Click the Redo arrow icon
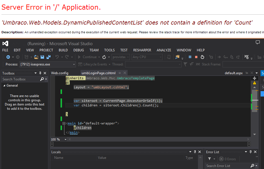Screen dimensions: 264x169 (67, 57)
